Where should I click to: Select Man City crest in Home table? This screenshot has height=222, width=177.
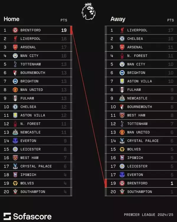tap(15, 56)
